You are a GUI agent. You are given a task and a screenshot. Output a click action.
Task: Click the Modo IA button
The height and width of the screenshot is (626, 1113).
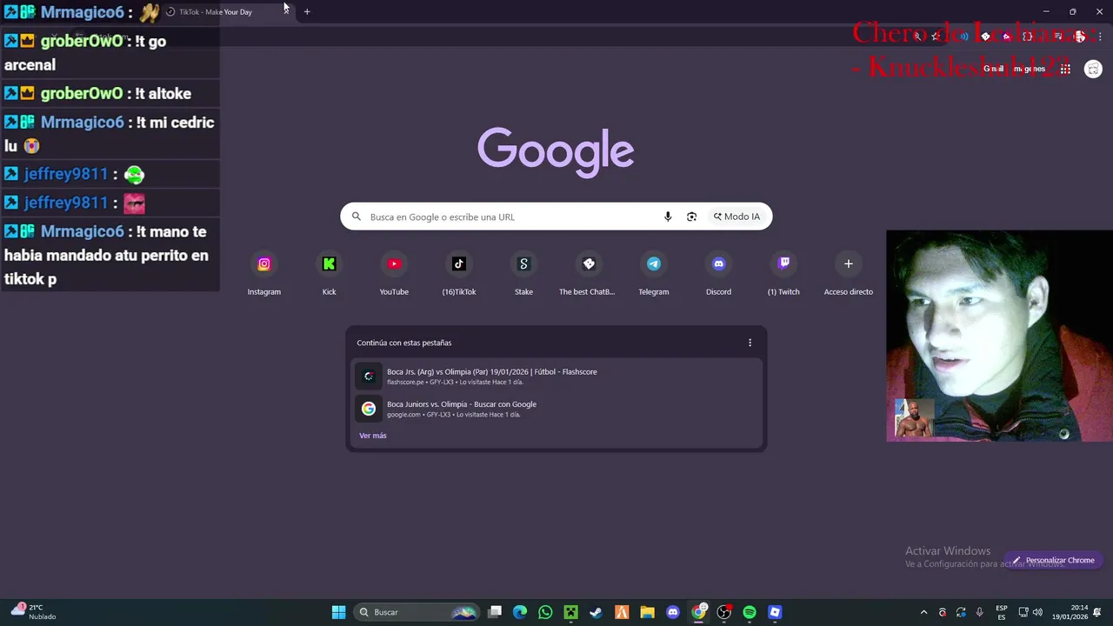(x=736, y=216)
